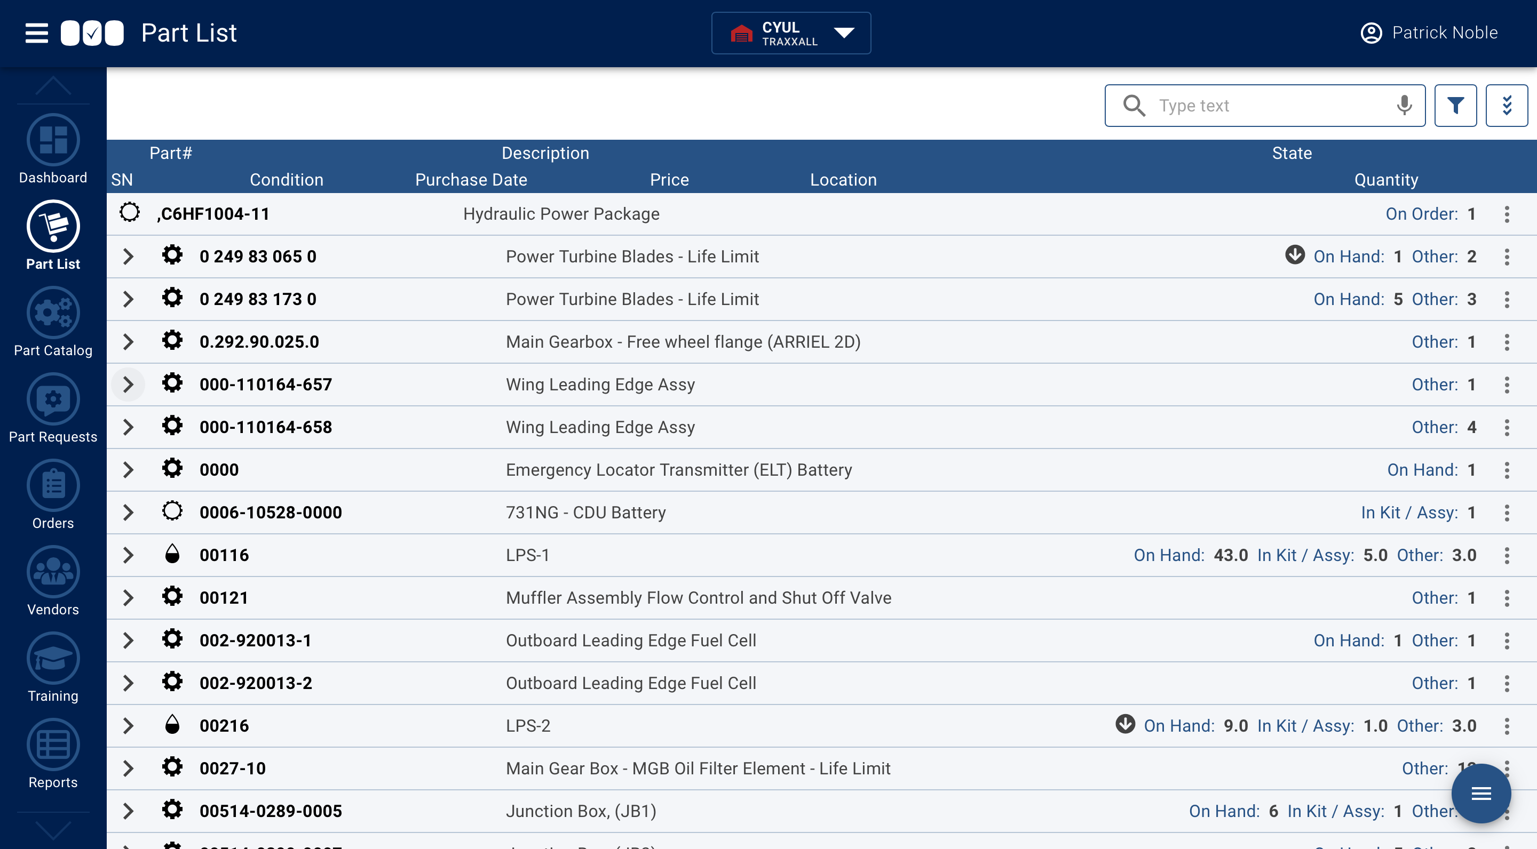Expand the Emergency Locator Transmitter Battery row

tap(127, 469)
